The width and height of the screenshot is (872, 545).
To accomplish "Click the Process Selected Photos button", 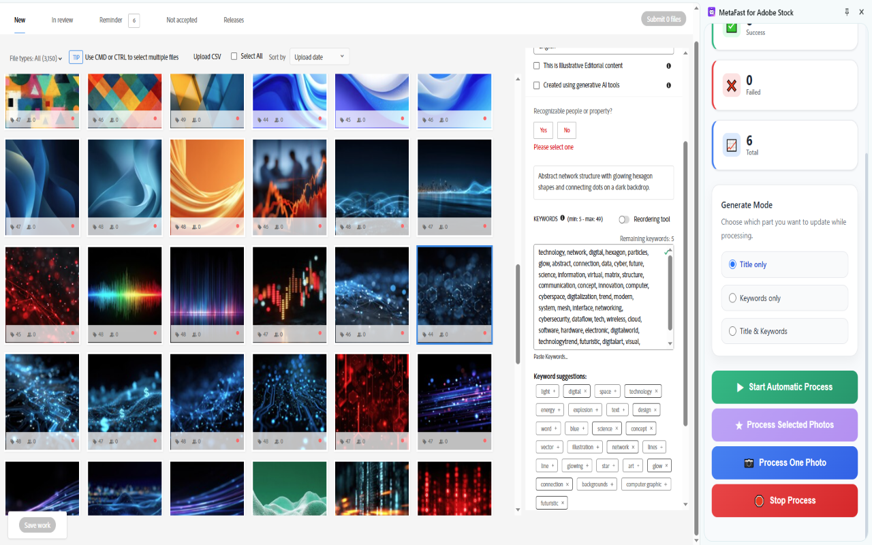I will [x=784, y=424].
